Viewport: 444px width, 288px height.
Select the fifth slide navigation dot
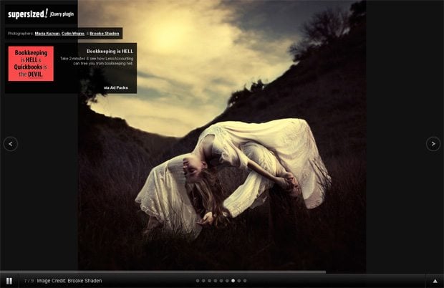(x=221, y=281)
